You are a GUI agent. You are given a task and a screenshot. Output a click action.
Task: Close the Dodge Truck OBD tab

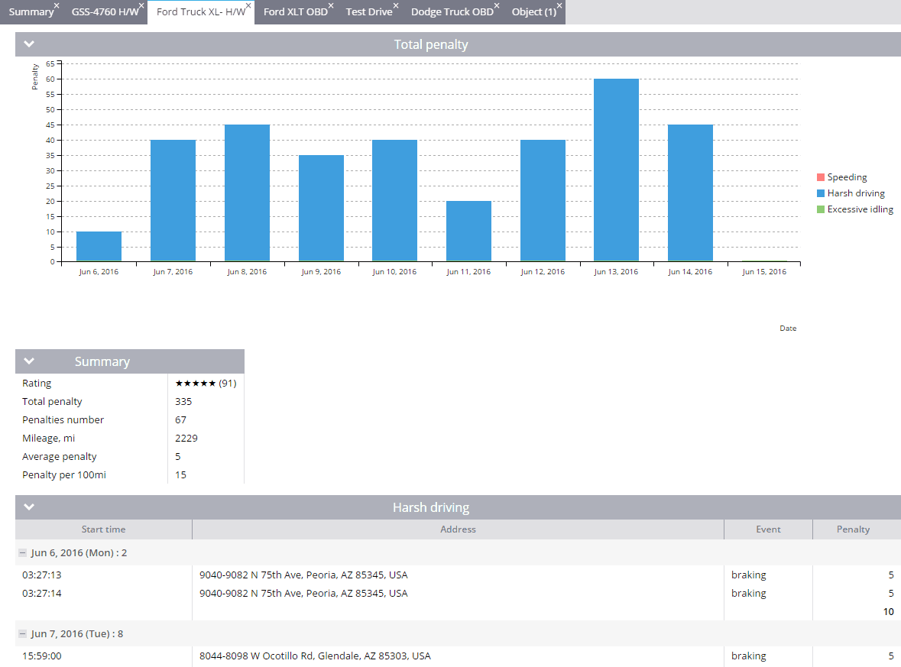[497, 5]
